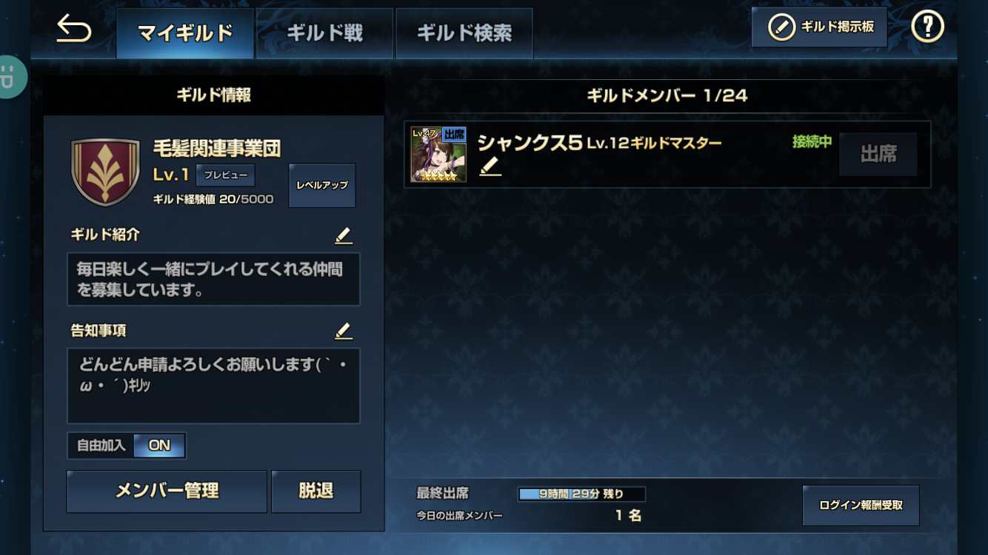Screen dimensions: 988x555
Task: Click the 脱退 leave guild button
Action: 316,491
